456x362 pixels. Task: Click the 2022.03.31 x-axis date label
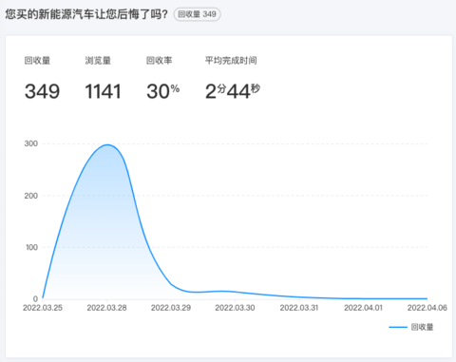(299, 308)
